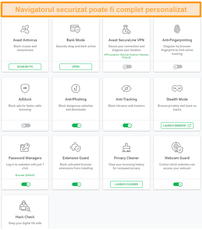Click the Password Managers key icon
This screenshot has width=202, height=230.
coord(25,147)
